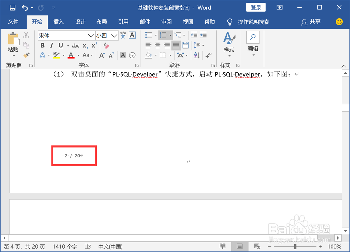Open the Customize Quick Access Toolbar menu
The height and width of the screenshot is (252, 350).
53,8
